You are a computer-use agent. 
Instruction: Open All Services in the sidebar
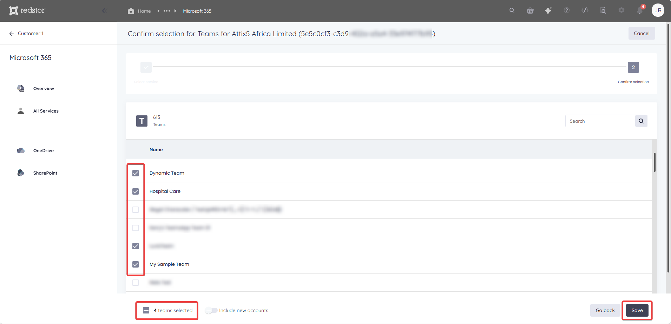click(46, 111)
